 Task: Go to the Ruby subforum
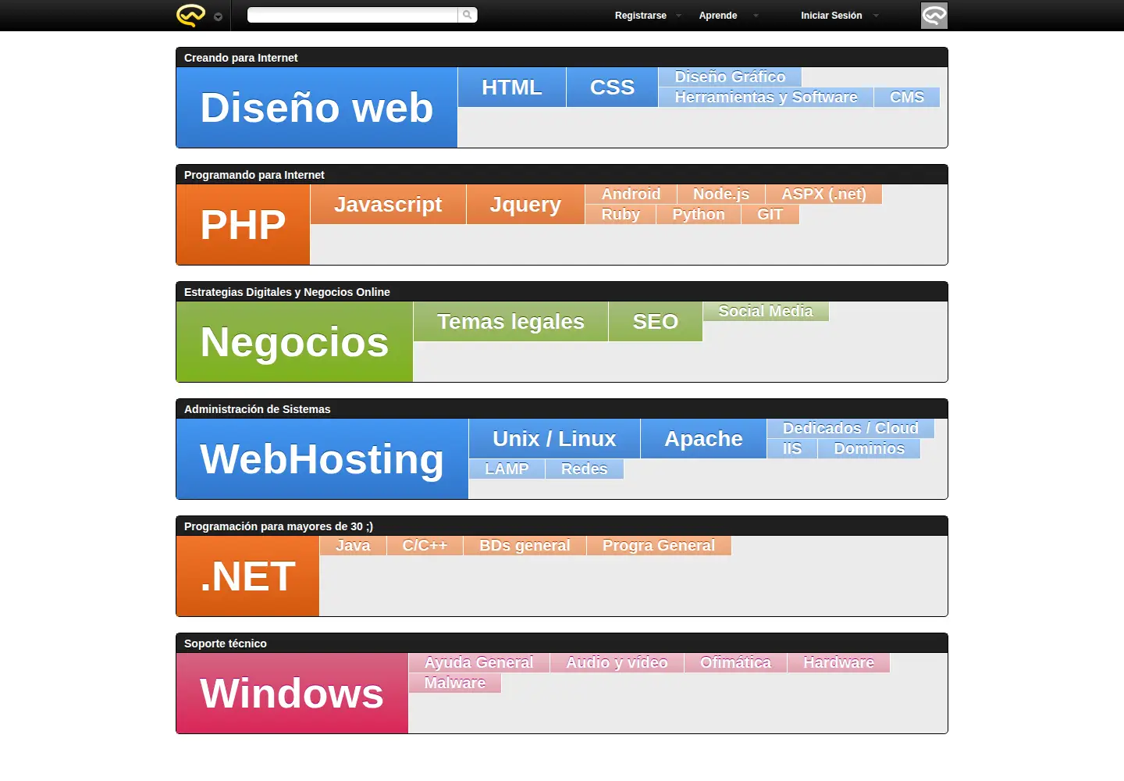coord(621,214)
